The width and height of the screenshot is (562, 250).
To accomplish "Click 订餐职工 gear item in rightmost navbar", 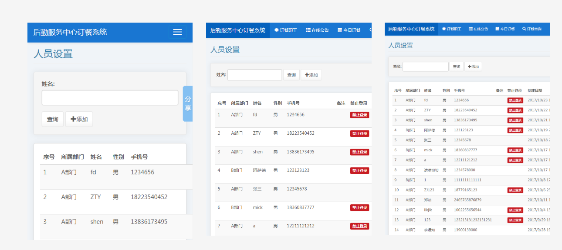I will pyautogui.click(x=451, y=29).
